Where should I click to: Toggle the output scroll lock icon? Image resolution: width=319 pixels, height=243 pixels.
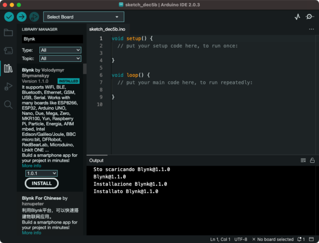312,160
